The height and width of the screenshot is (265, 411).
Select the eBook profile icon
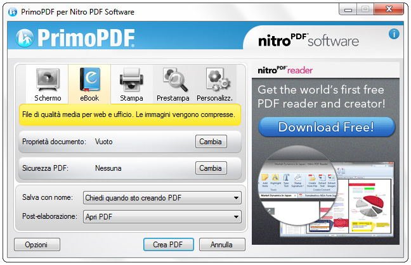[x=89, y=84]
